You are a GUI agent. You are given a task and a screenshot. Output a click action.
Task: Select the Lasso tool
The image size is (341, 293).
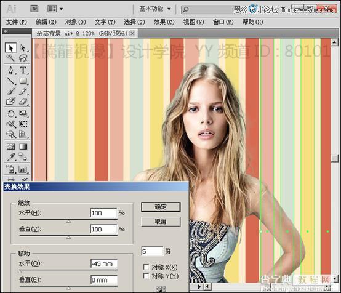click(x=23, y=58)
